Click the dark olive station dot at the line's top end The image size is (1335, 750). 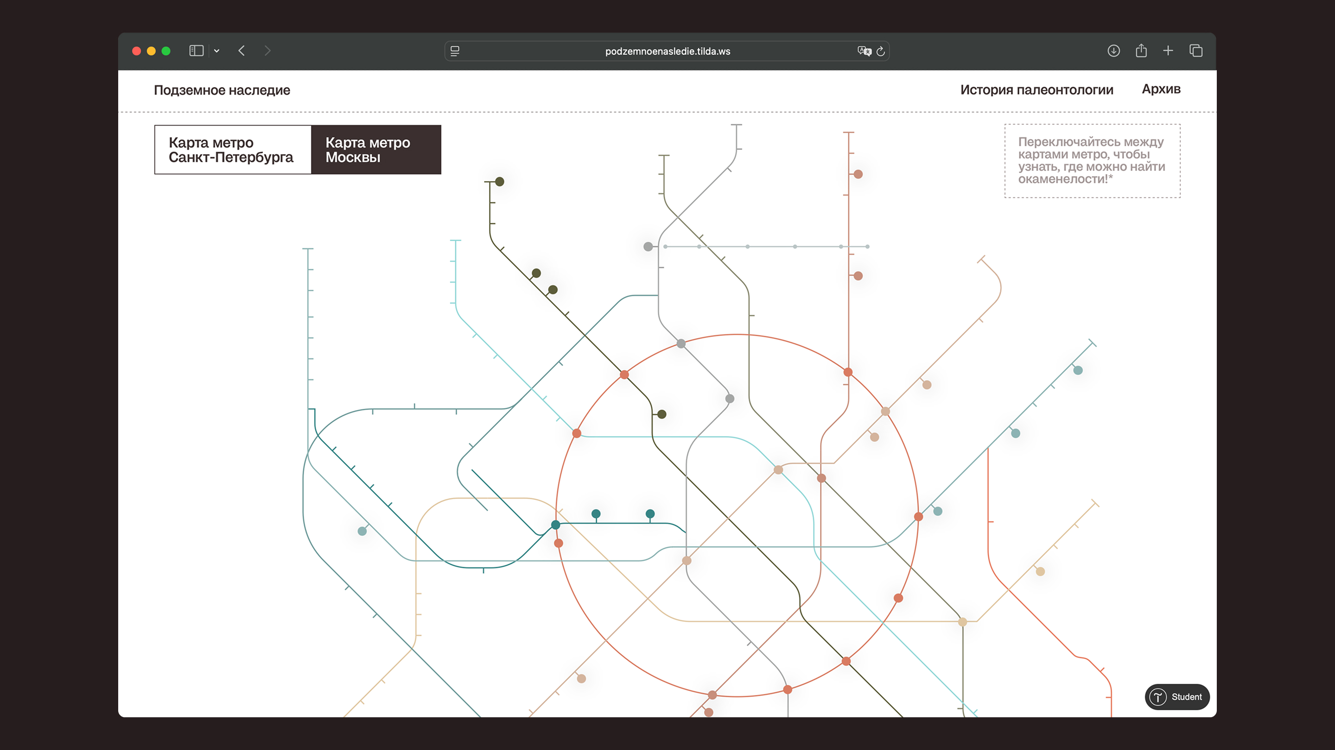click(500, 181)
